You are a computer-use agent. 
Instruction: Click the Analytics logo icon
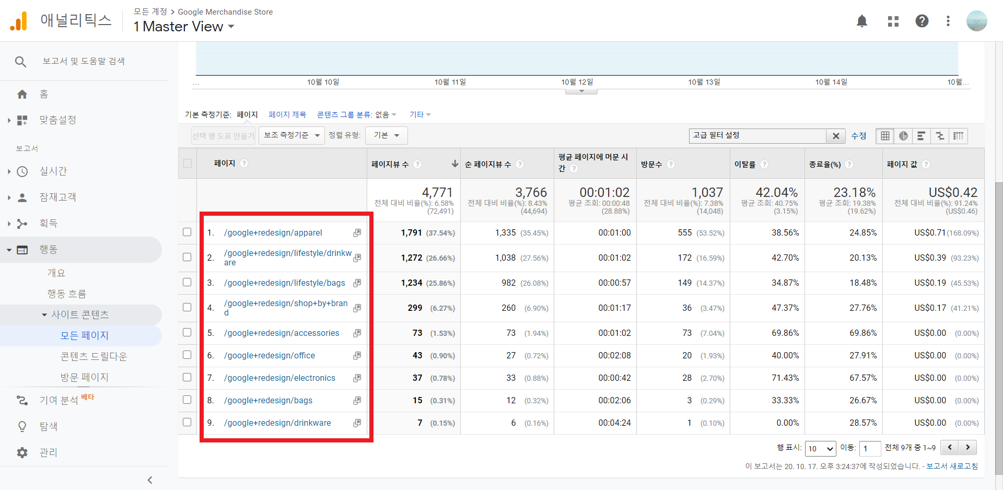point(19,21)
